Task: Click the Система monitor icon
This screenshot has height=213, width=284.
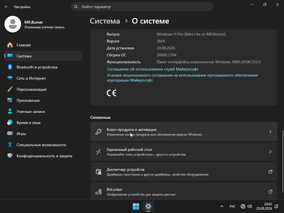Action: 10,56
